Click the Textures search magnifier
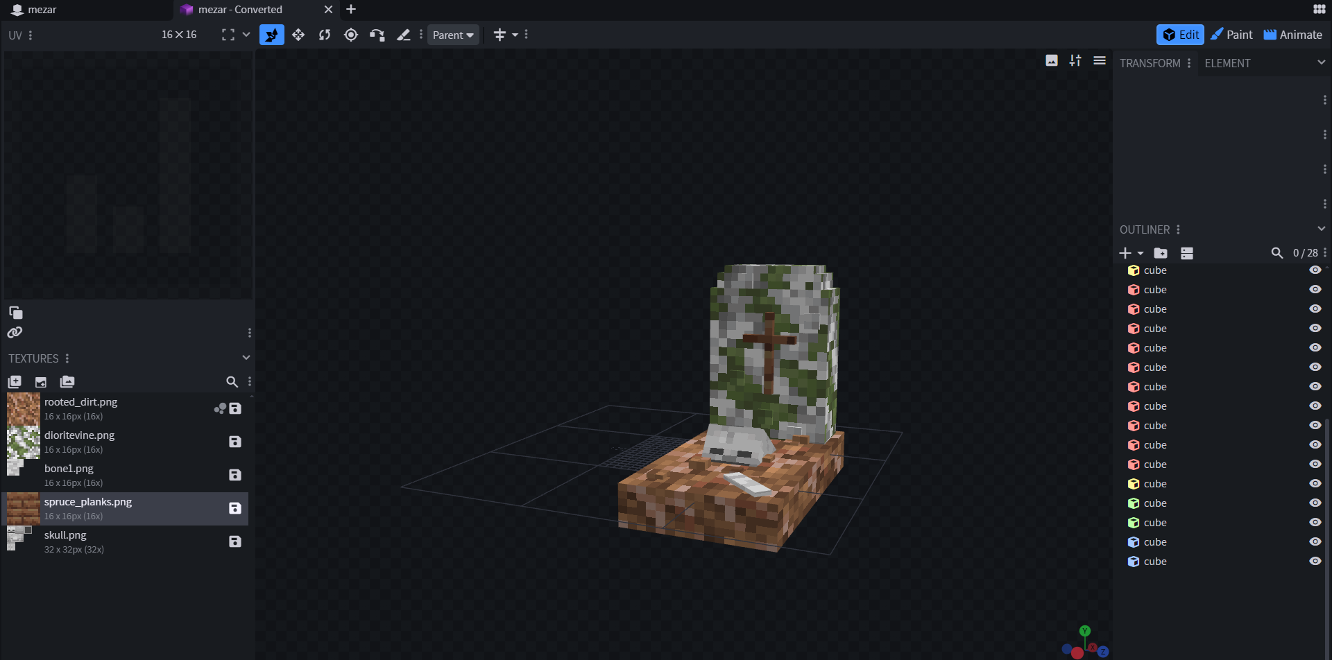 pos(232,381)
